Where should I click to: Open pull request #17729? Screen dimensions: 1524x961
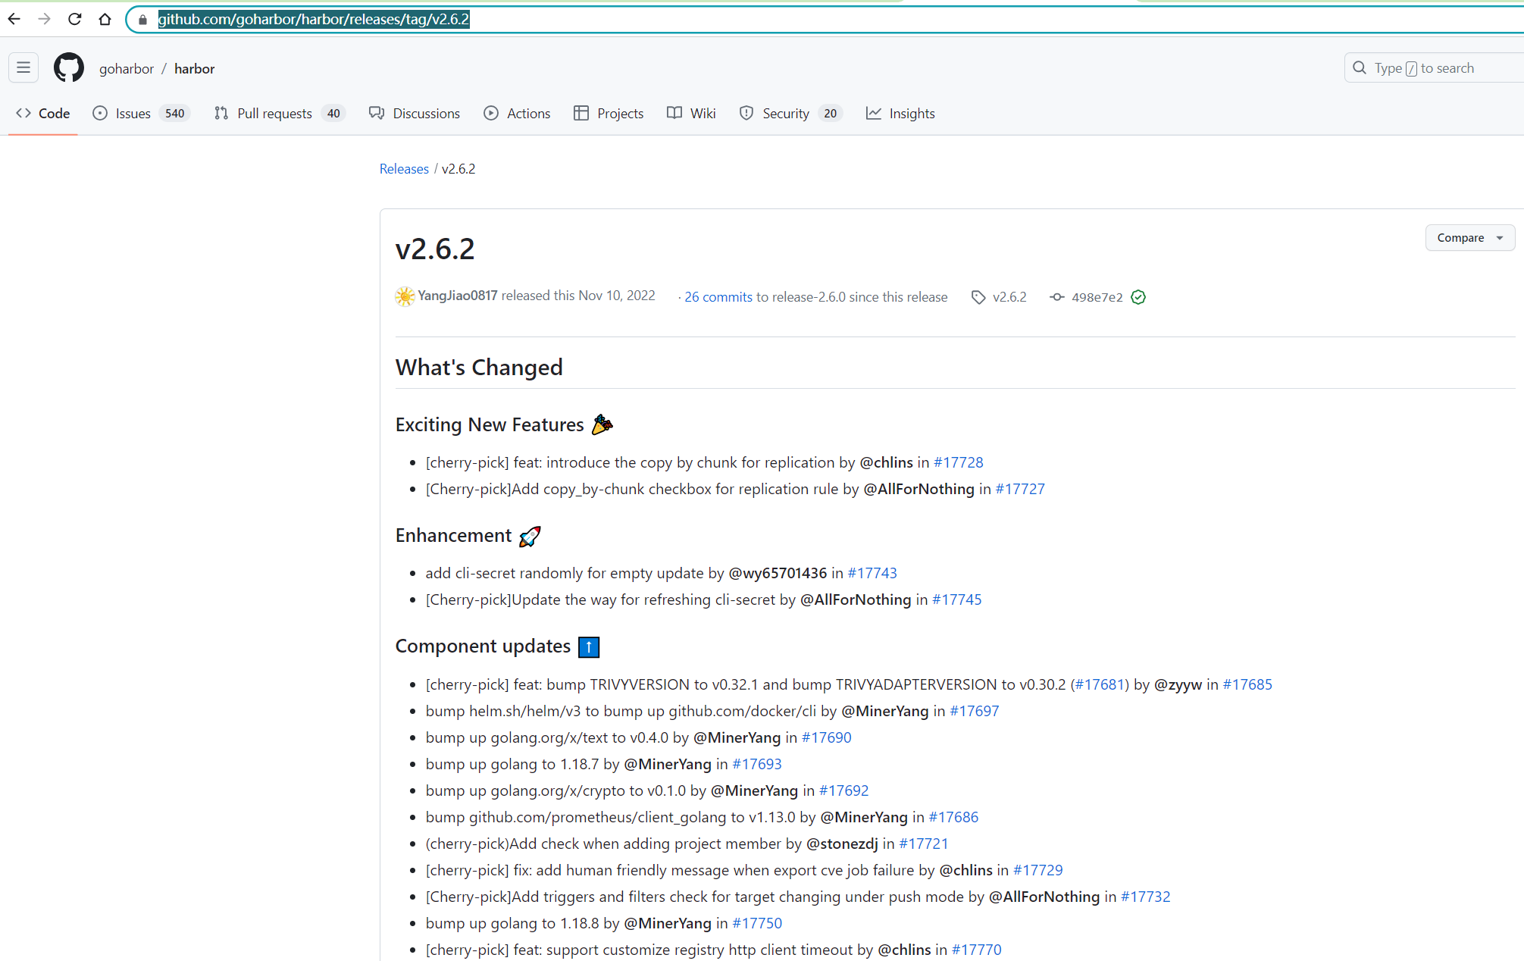(1038, 870)
